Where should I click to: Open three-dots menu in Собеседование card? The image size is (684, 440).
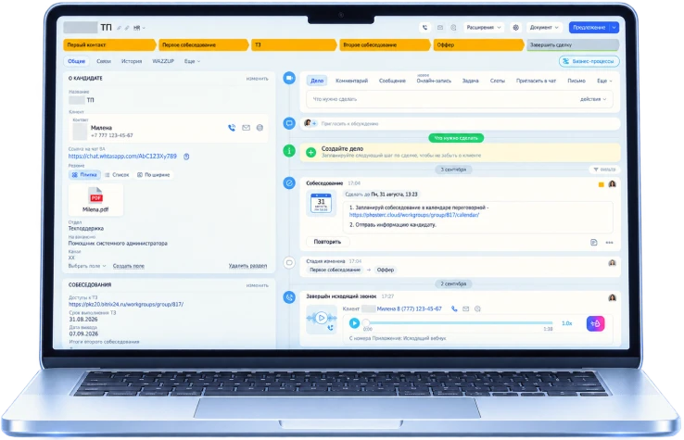tap(610, 243)
